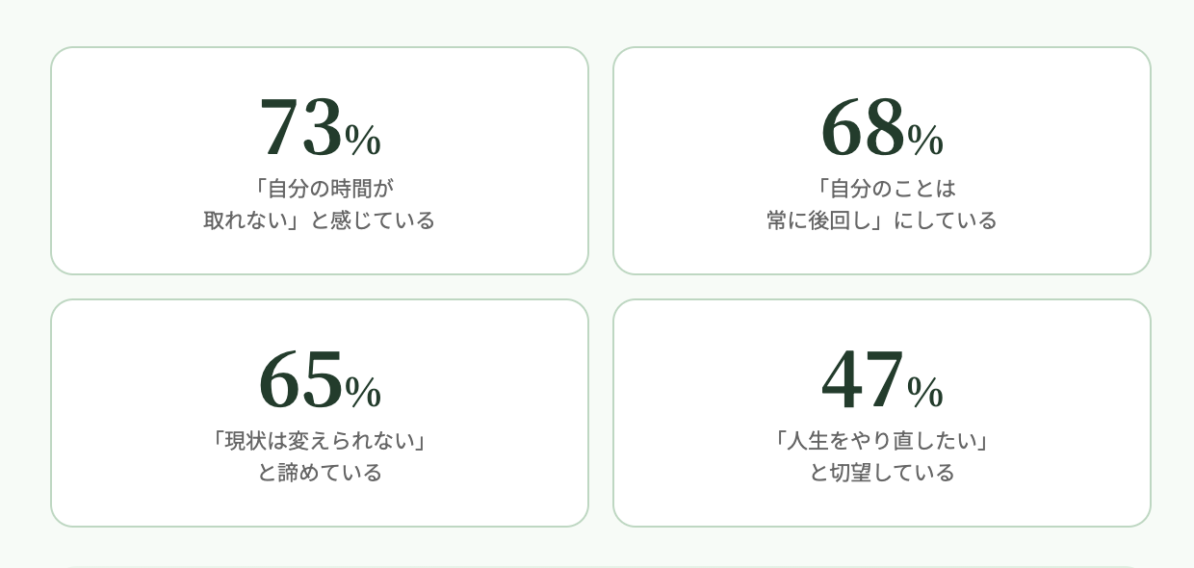Click the large number 65

click(x=300, y=379)
